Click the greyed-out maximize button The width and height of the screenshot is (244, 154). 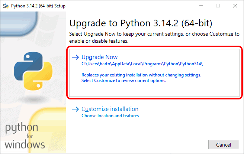pos(218,5)
